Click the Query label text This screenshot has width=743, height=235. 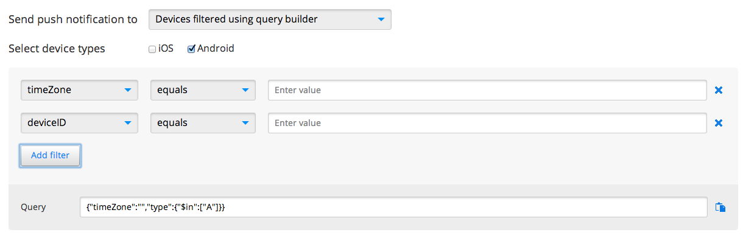33,207
